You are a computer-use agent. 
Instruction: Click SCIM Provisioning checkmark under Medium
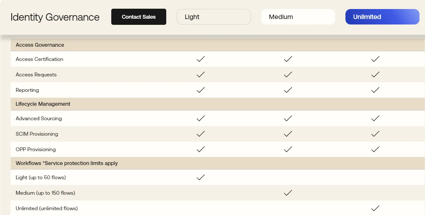coord(288,134)
